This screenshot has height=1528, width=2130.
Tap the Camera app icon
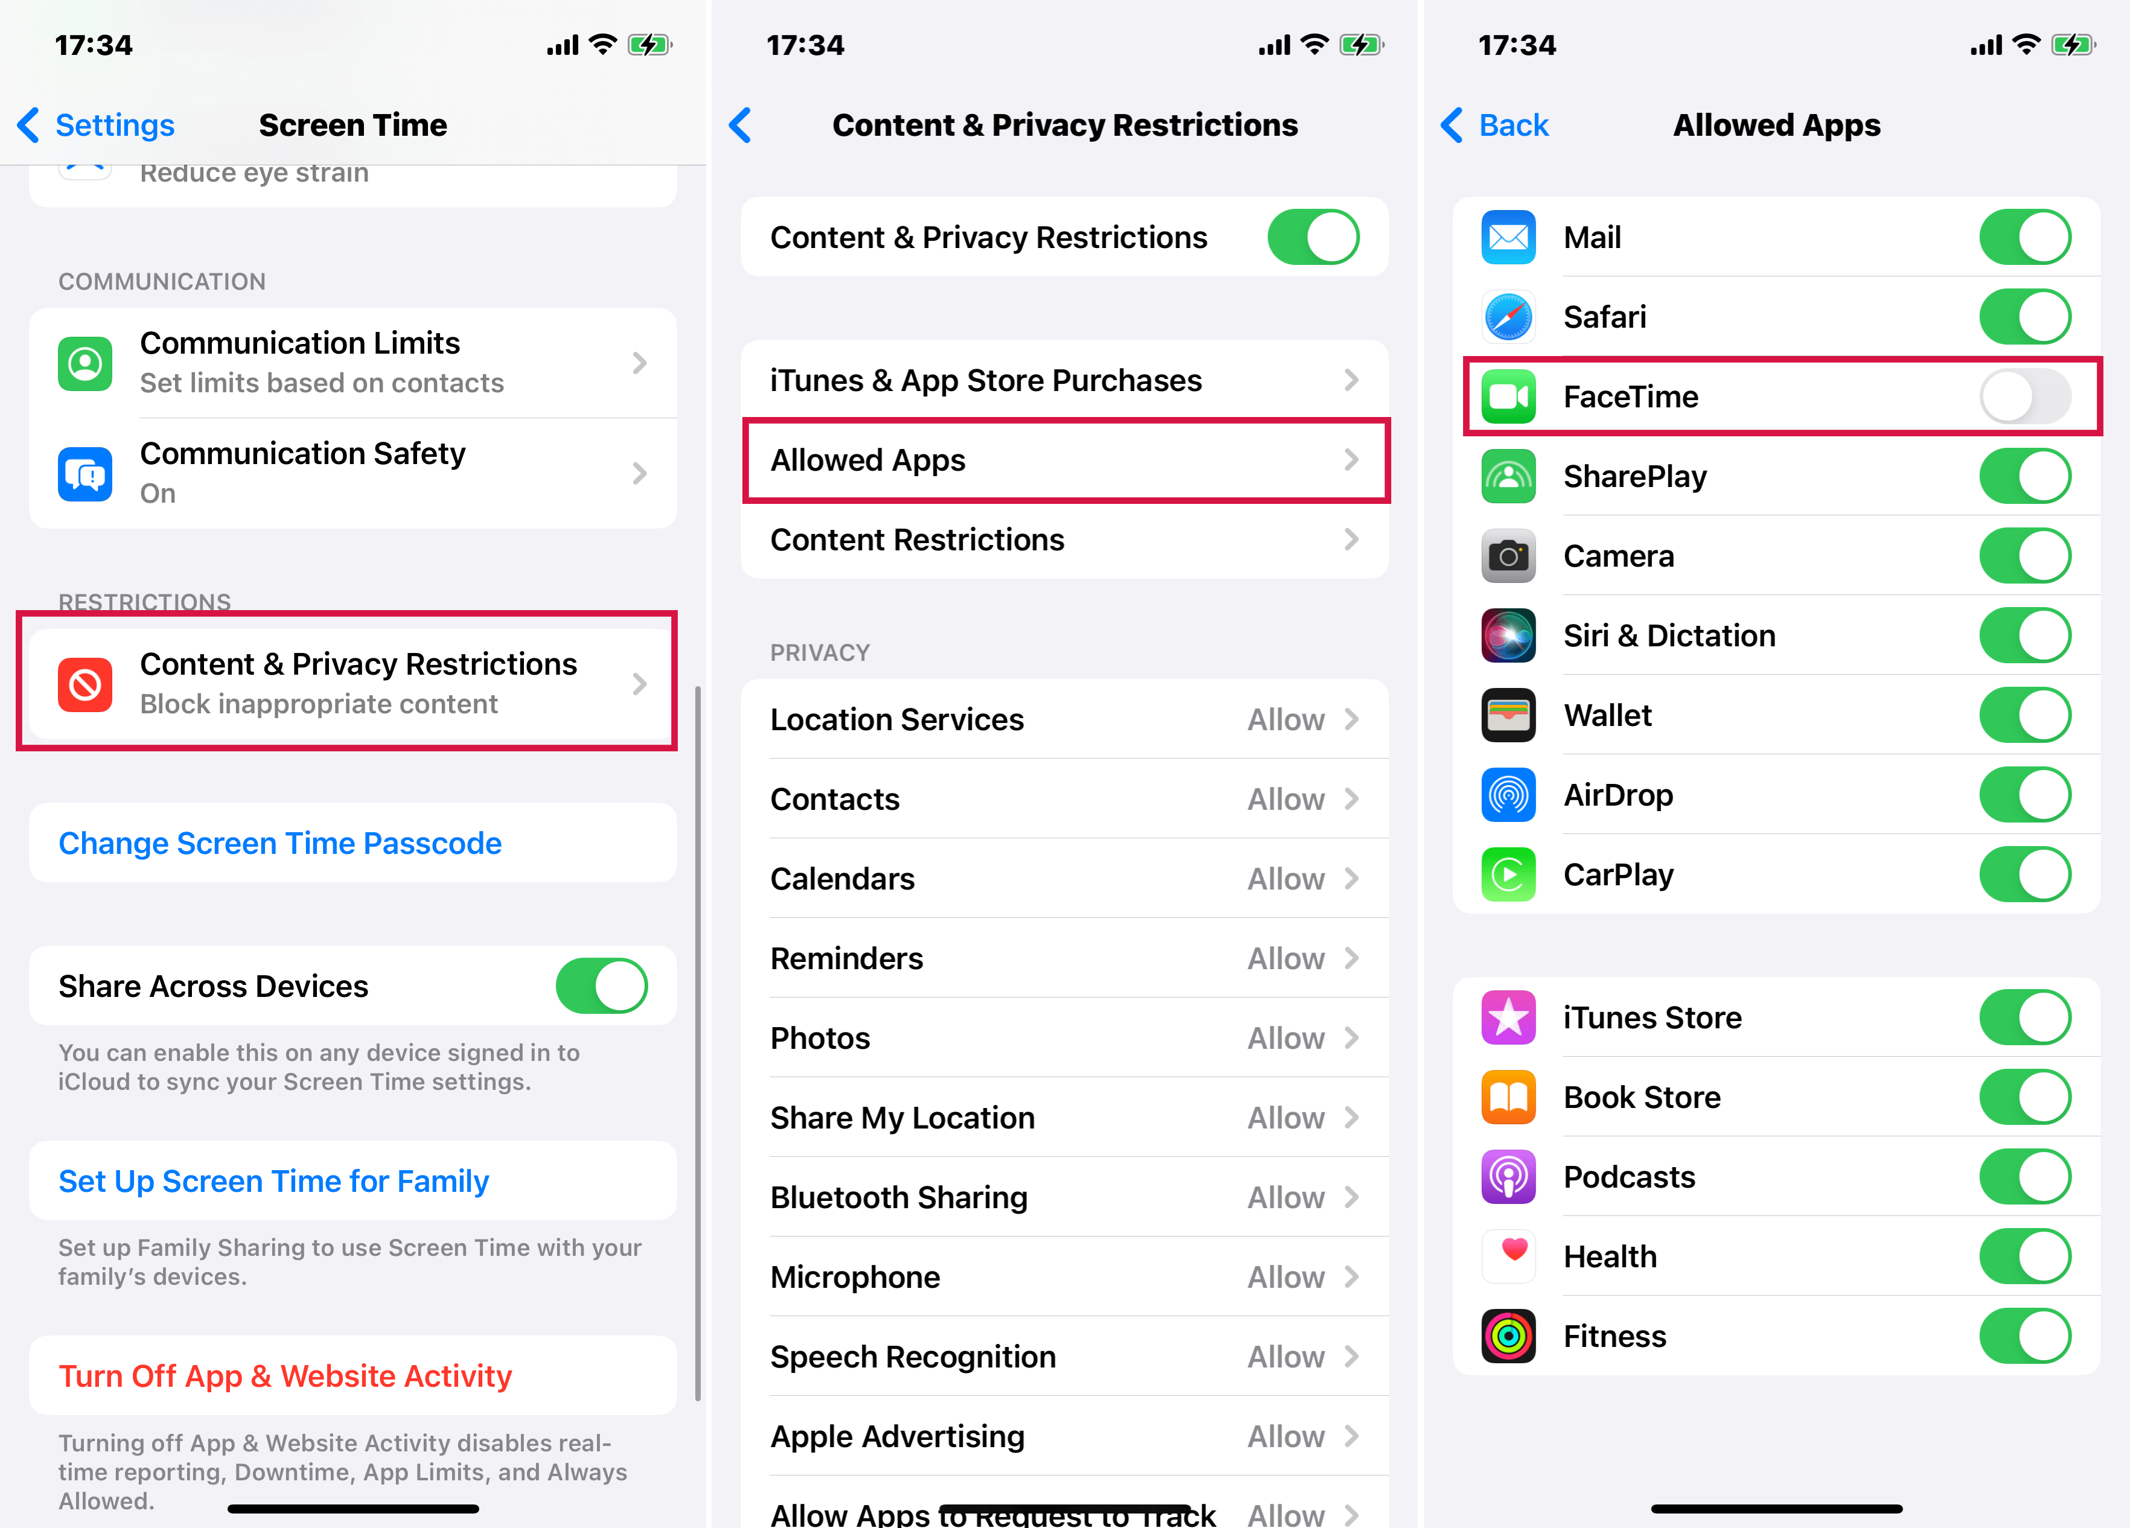(x=1508, y=554)
